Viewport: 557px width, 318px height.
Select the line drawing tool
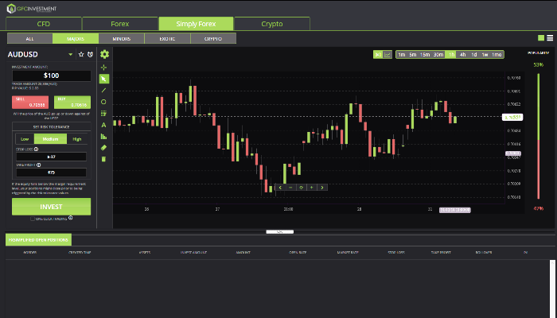pyautogui.click(x=103, y=91)
